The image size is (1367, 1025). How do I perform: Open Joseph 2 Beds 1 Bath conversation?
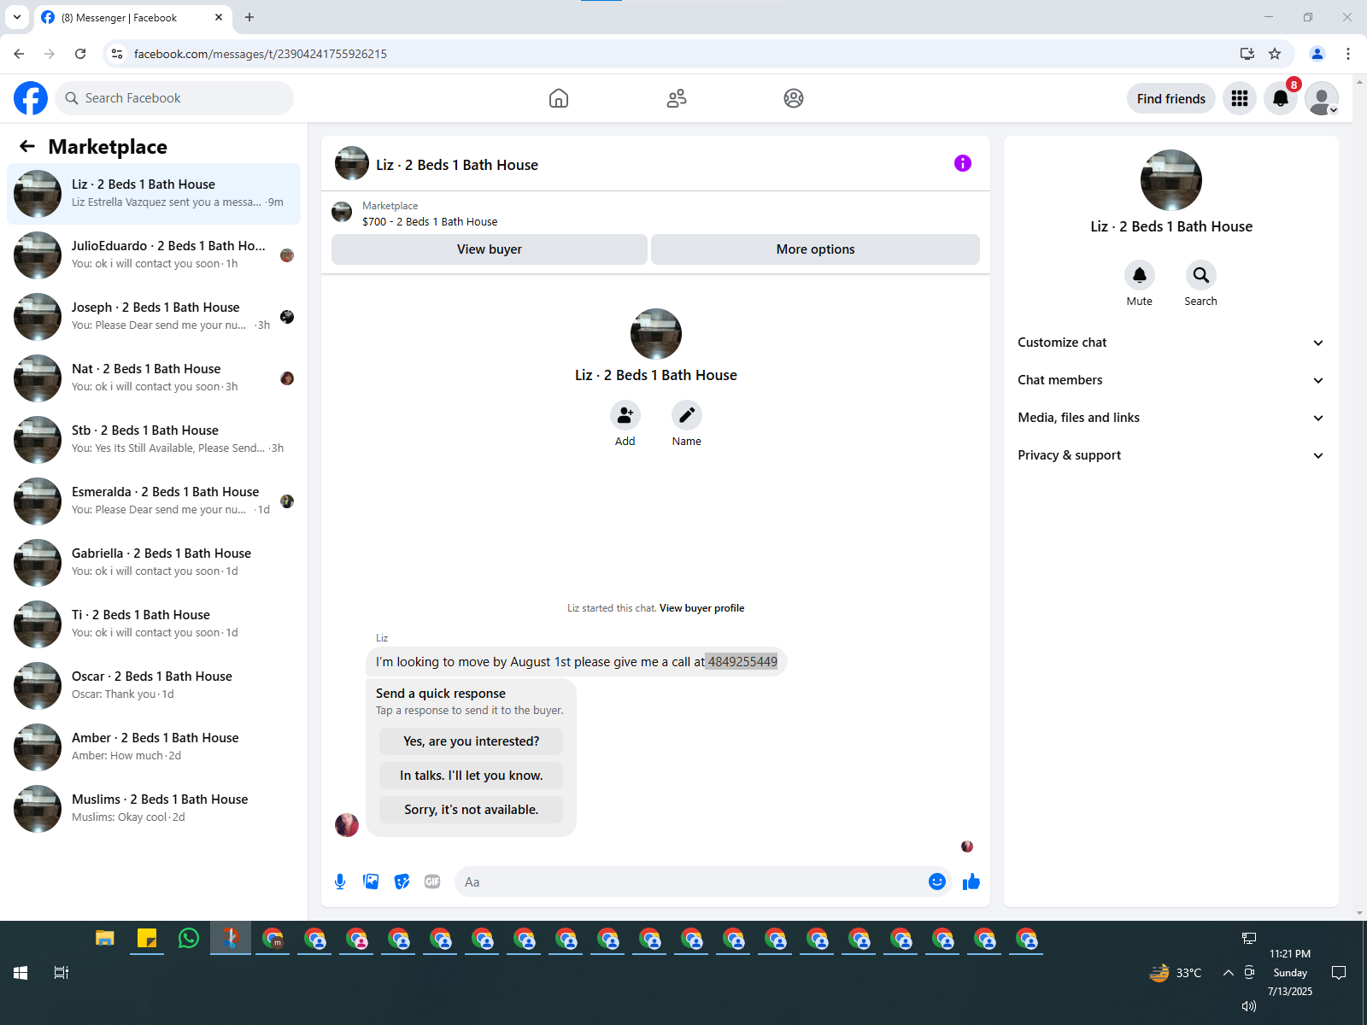pos(154,317)
